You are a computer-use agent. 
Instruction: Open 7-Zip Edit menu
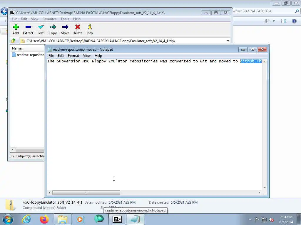point(24,19)
